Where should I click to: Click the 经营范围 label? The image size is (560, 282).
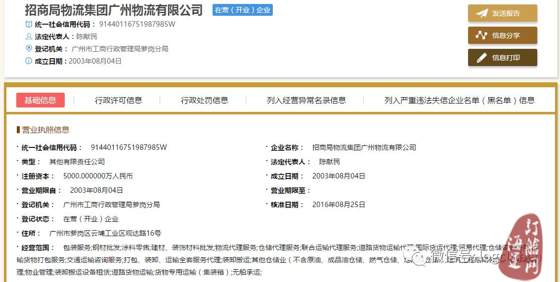[x=38, y=247]
